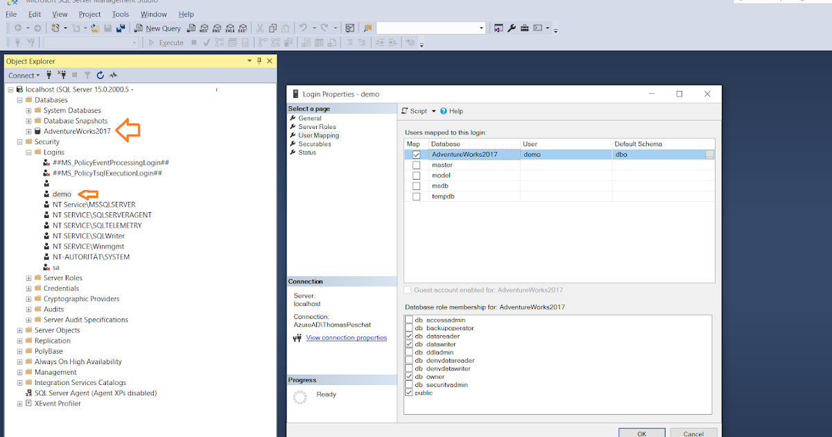
Task: Refresh the Object Explorer tree
Action: click(99, 75)
